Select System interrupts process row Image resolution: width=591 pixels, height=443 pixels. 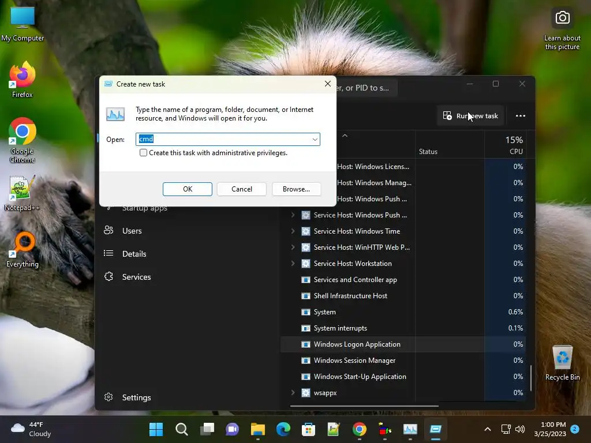click(403, 328)
